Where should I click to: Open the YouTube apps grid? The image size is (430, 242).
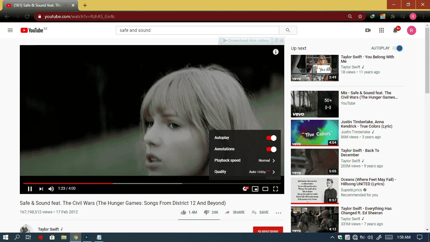point(382,30)
